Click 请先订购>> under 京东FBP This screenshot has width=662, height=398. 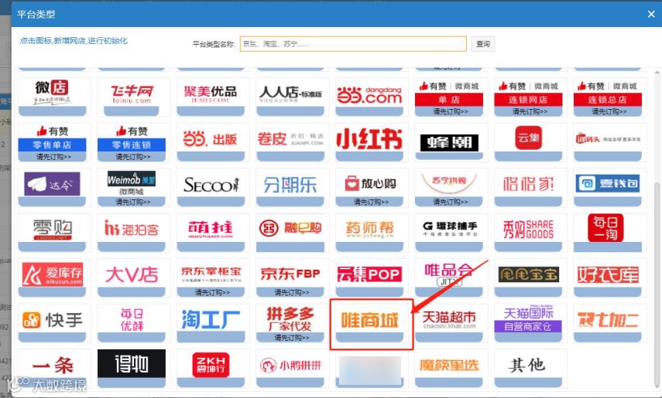click(291, 292)
